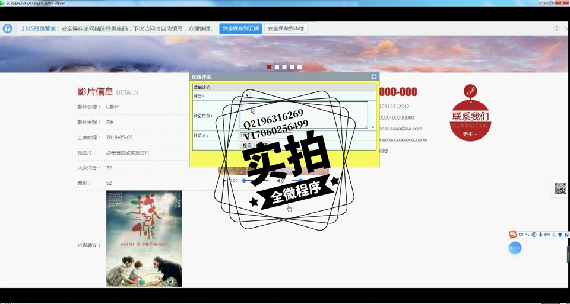Click the film name value G影片
This screenshot has width=570, height=304.
[x=112, y=107]
